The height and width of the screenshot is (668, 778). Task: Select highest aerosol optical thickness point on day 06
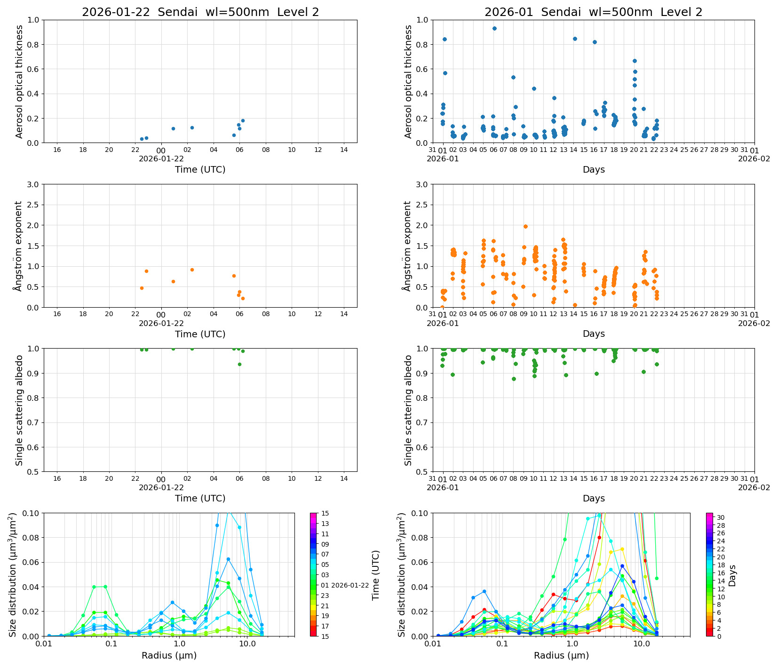(494, 28)
